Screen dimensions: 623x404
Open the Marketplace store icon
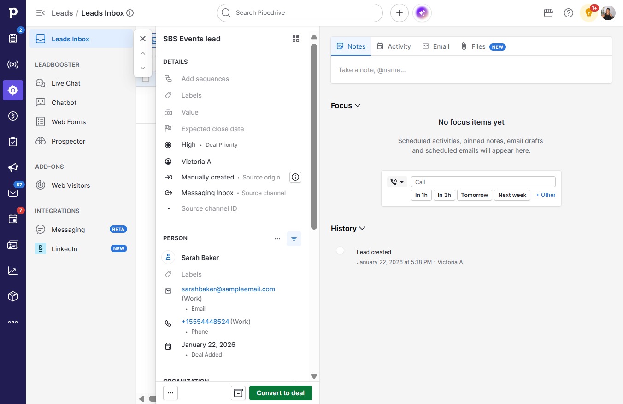[548, 13]
